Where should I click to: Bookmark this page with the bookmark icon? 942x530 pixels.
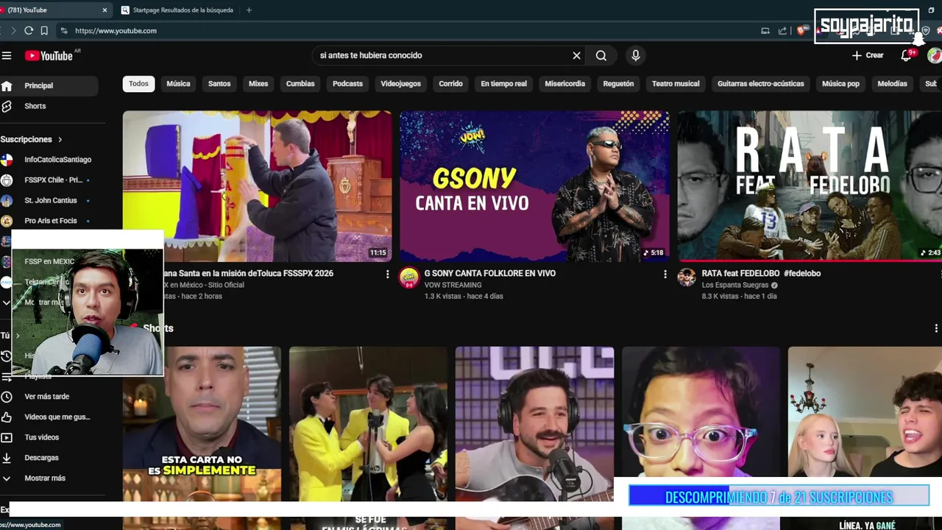pos(44,30)
